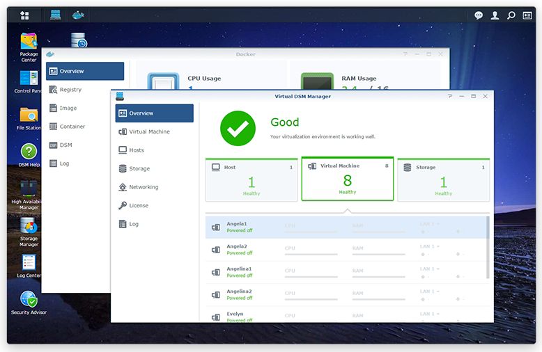
Task: Minimize the Virtual DSM Manager window
Action: tap(461, 96)
